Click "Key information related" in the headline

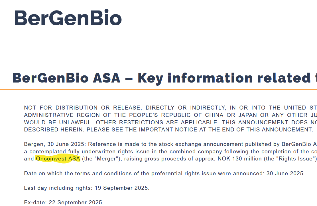tap(224, 78)
